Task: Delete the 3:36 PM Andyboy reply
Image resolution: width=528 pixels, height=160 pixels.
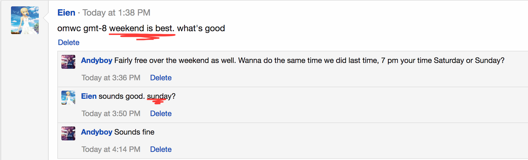Action: [x=161, y=78]
